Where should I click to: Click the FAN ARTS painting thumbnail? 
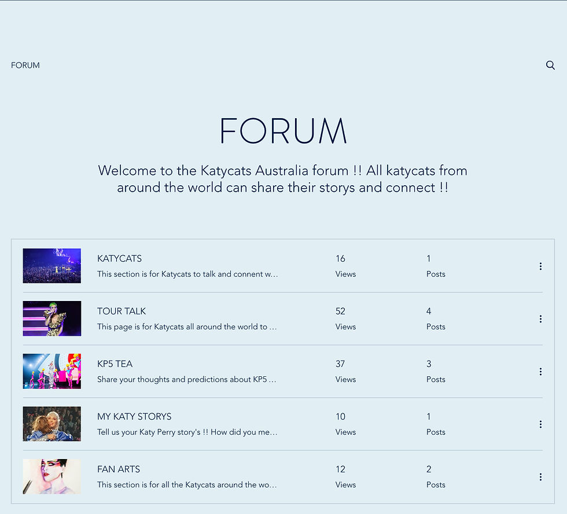[51, 476]
